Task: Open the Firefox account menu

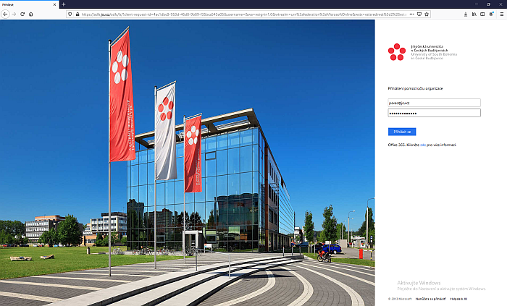Action: 491,14
